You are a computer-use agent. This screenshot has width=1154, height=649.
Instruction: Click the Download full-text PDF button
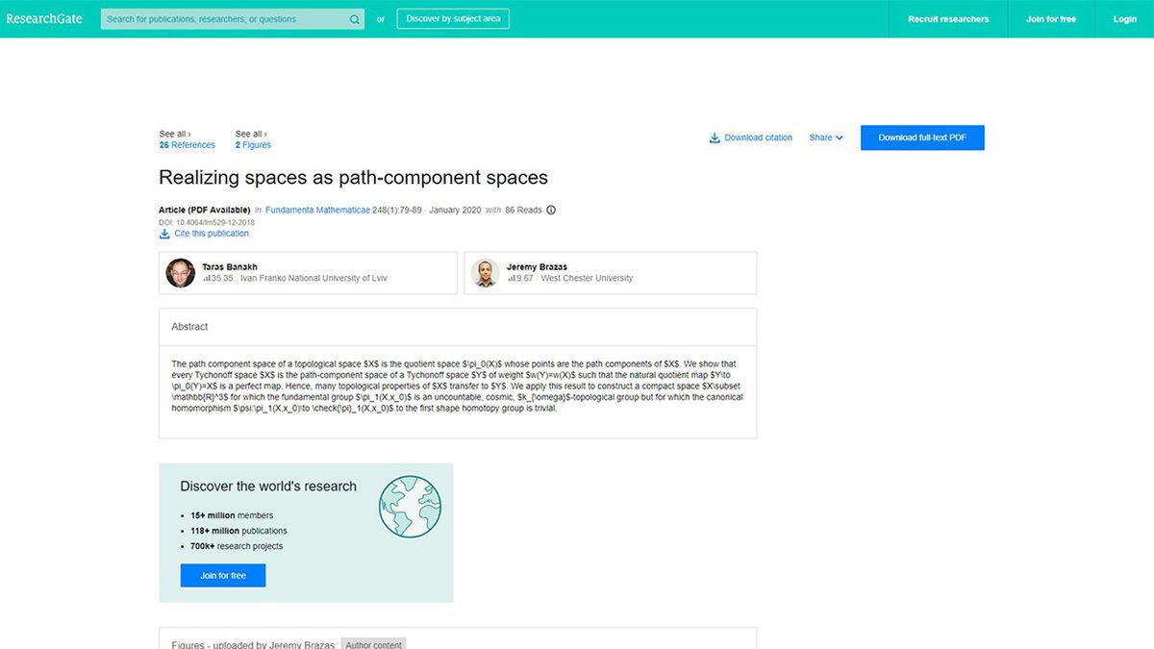tap(921, 137)
